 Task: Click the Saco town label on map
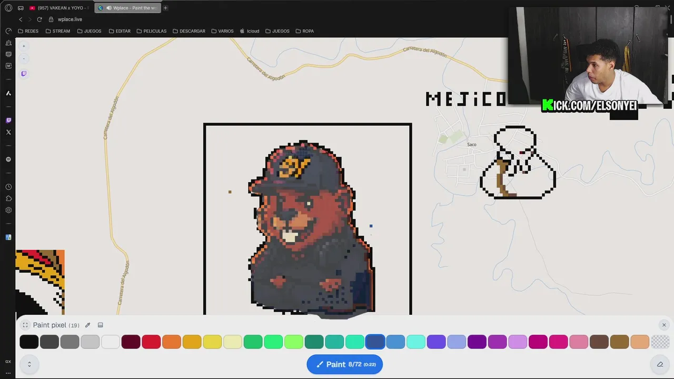(x=472, y=144)
